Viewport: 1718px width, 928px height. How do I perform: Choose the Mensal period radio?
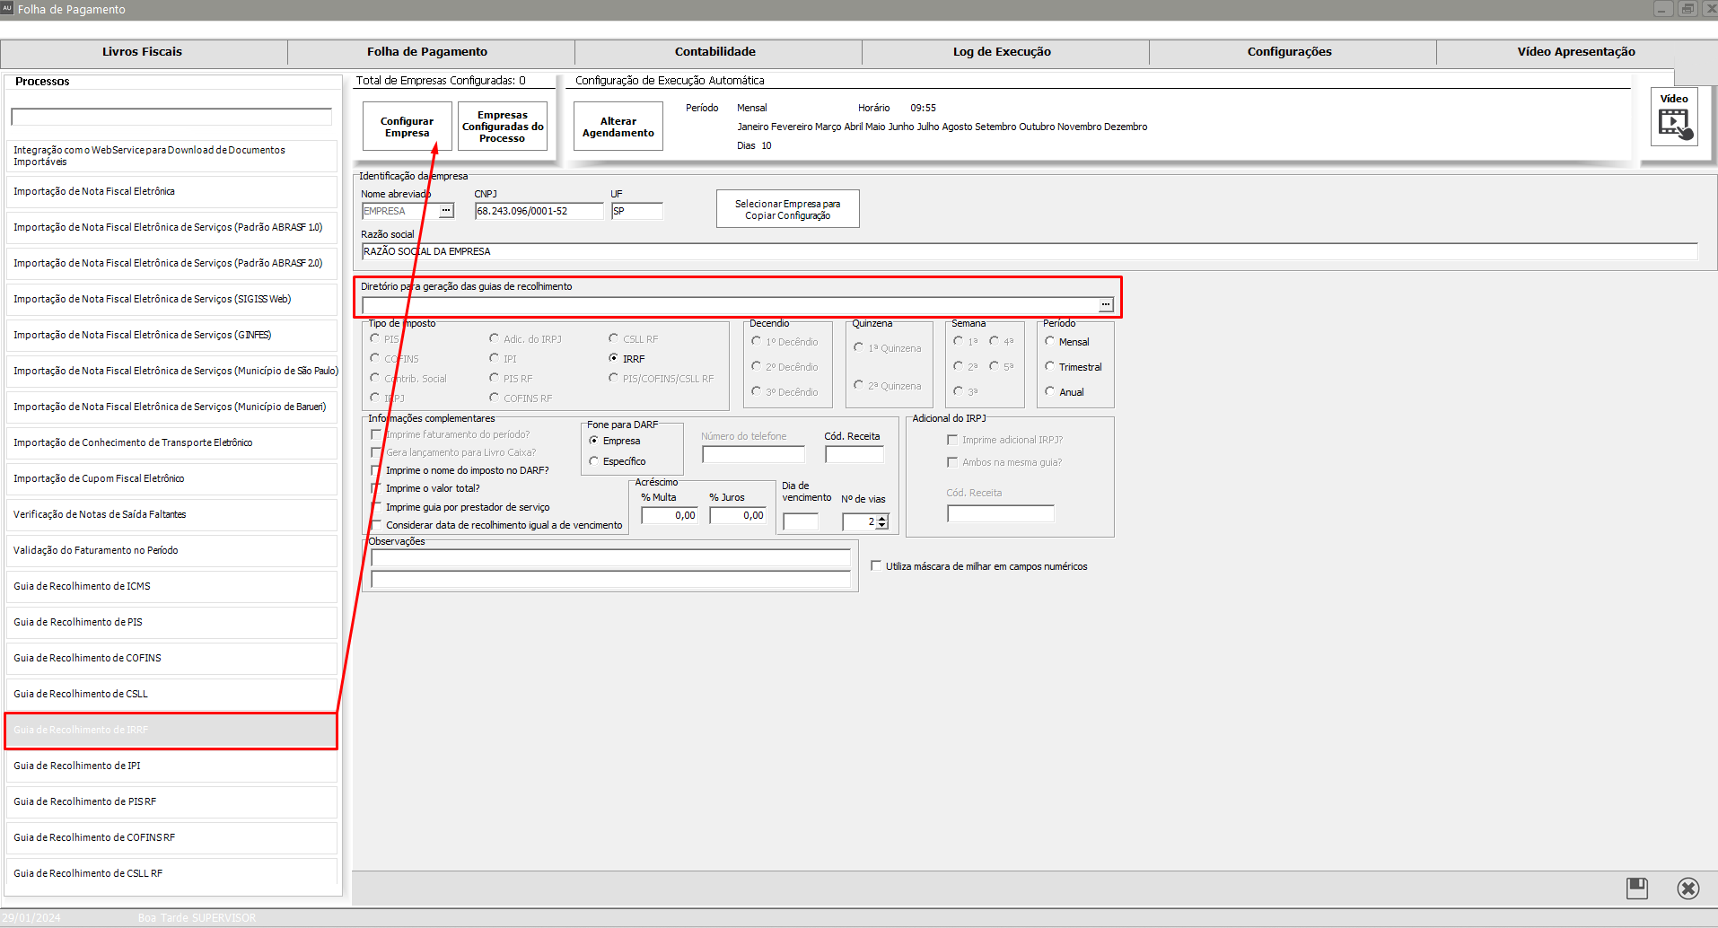1049,341
